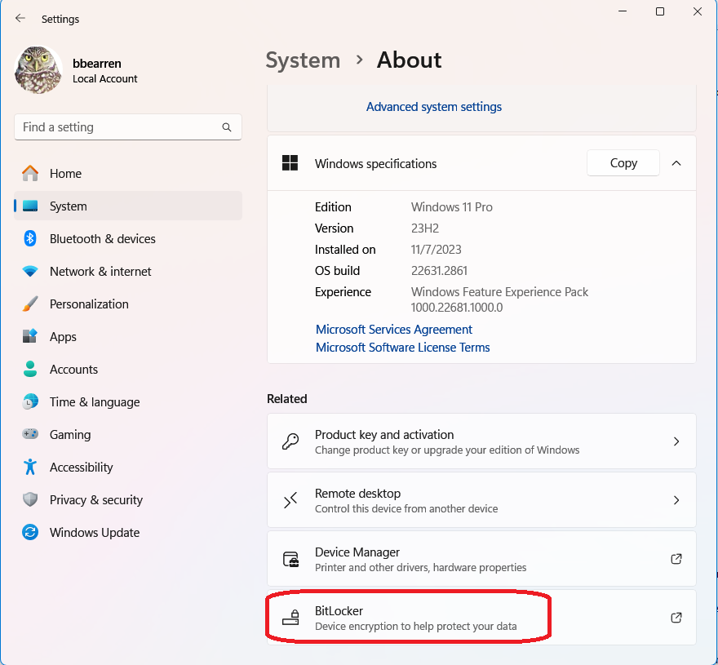Image resolution: width=718 pixels, height=665 pixels.
Task: Open Advanced system settings link
Action: 433,107
